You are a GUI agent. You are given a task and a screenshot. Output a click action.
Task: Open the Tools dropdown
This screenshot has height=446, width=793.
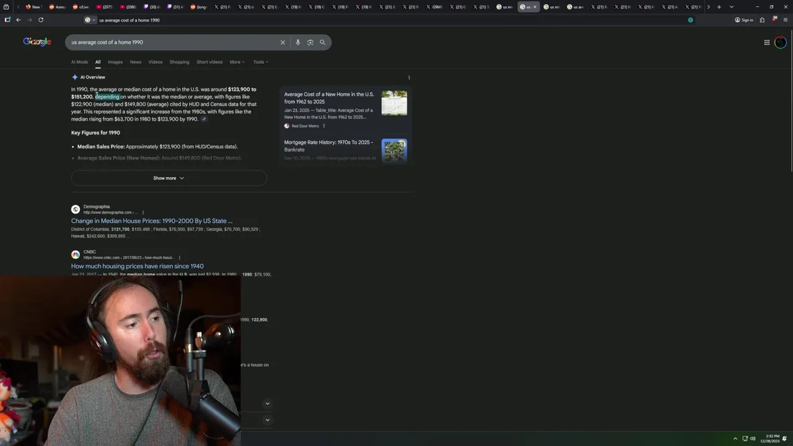260,62
